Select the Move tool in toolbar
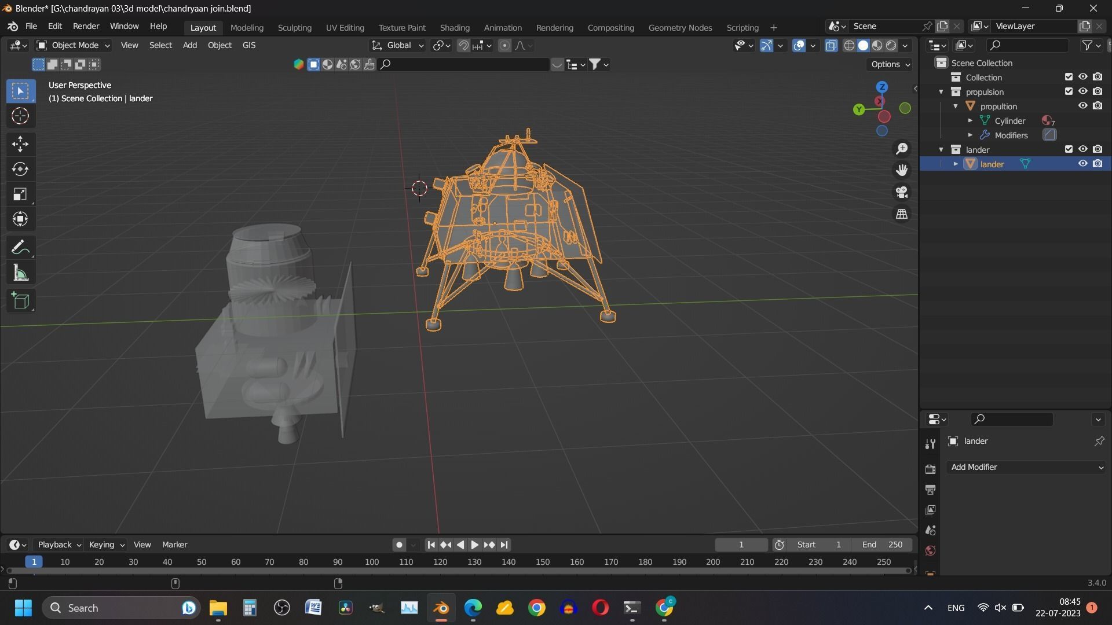Screen dimensions: 1112x625 pos(20,144)
